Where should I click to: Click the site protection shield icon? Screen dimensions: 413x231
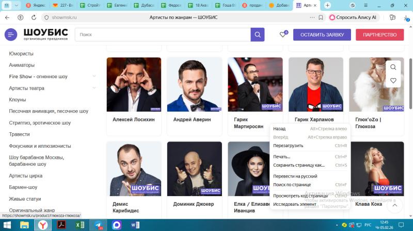(46, 17)
